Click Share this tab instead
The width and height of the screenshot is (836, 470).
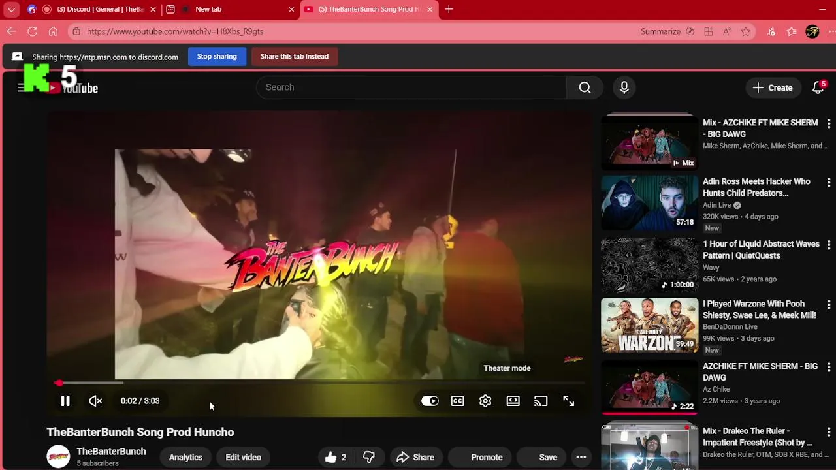(x=295, y=56)
